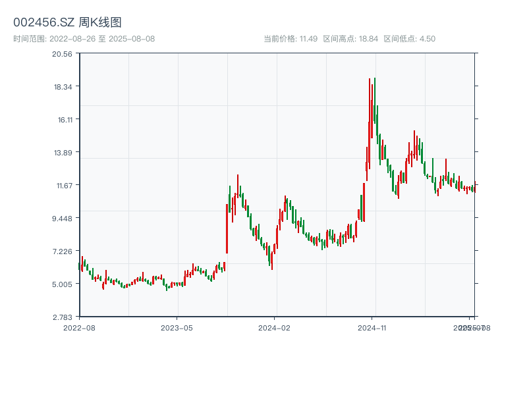This screenshot has width=527, height=395.
Task: Click the current price 当前价格 11.49 label
Action: pos(291,39)
